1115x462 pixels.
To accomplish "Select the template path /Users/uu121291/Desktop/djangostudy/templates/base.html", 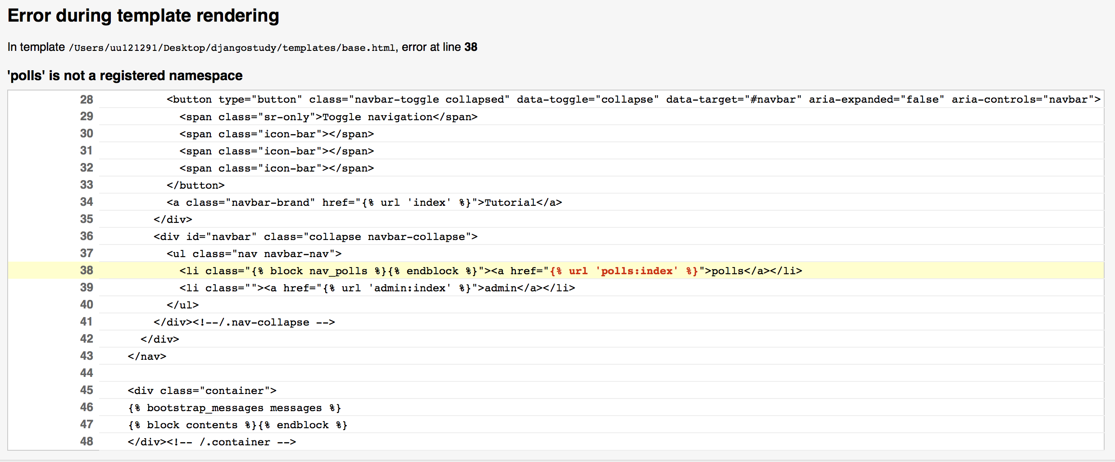I will [x=232, y=47].
